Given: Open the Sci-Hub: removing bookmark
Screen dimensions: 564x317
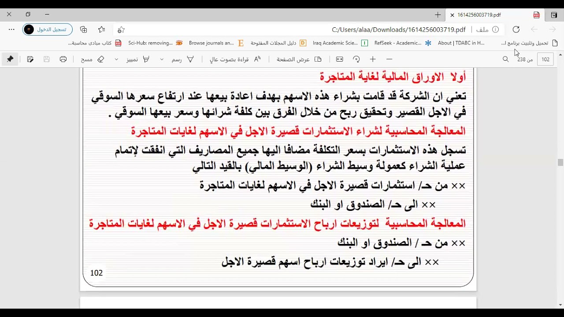Looking at the screenshot, I should tap(156, 43).
